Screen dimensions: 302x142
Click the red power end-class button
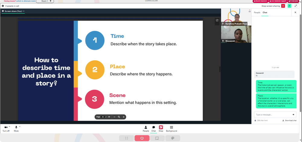142,138
